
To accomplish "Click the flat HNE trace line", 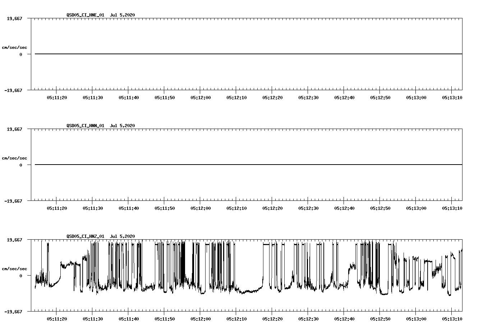I will click(248, 54).
